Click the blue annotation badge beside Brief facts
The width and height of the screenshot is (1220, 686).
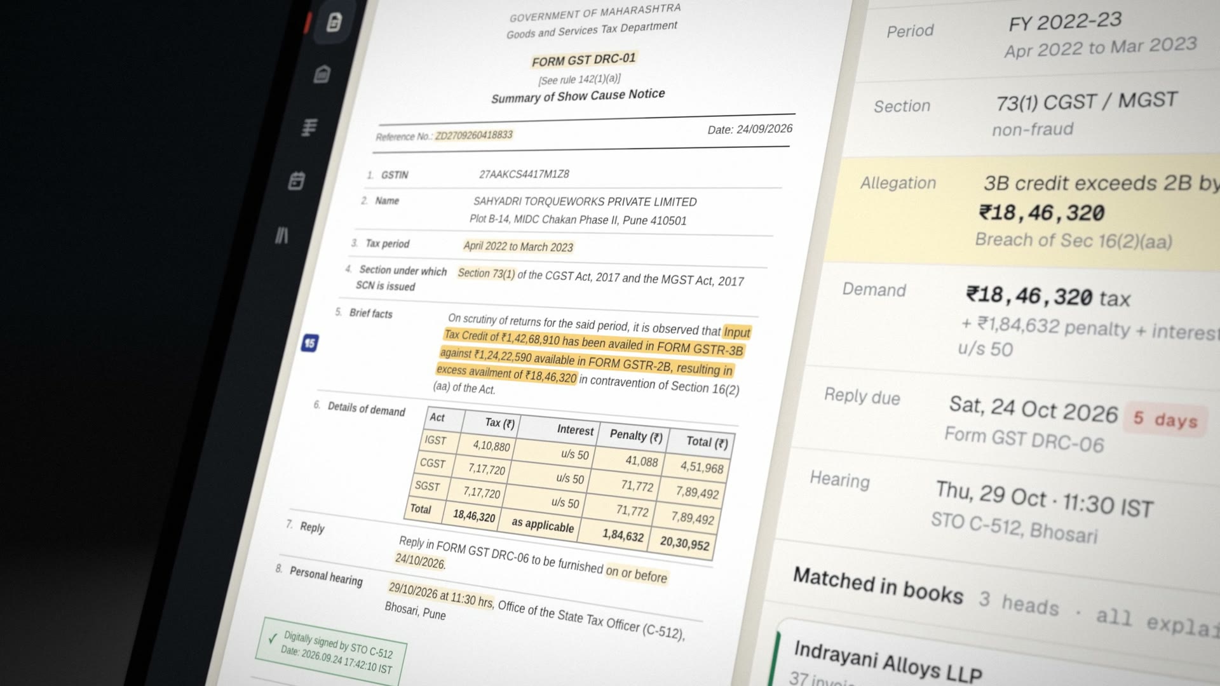click(309, 343)
